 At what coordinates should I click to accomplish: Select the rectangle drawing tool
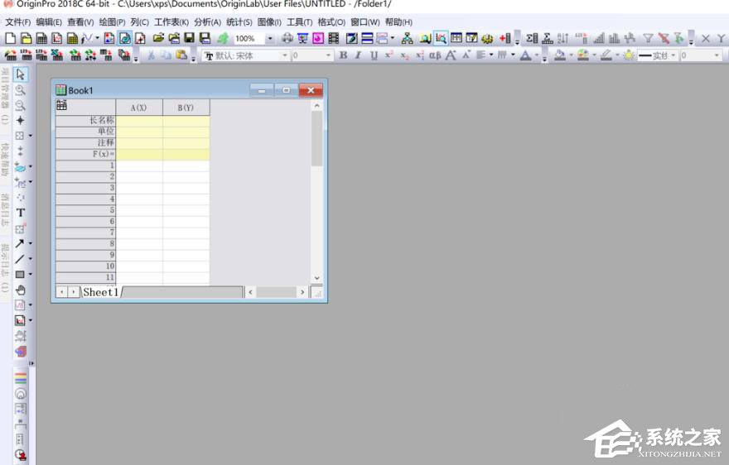[x=20, y=275]
